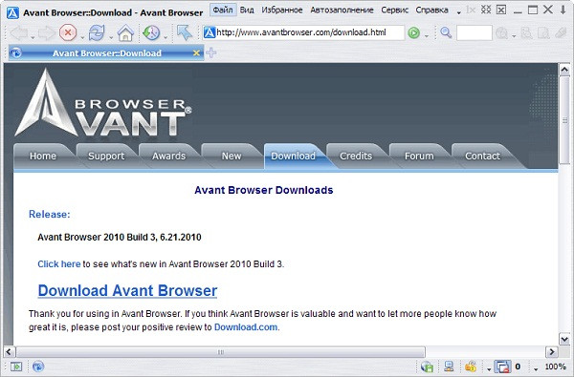Viewport: 574px width, 377px height.
Task: Click the horizontal scrollbar thumb
Action: click(x=221, y=352)
